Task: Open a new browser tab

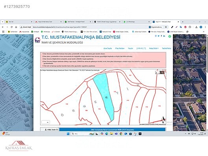Action: coord(183,22)
